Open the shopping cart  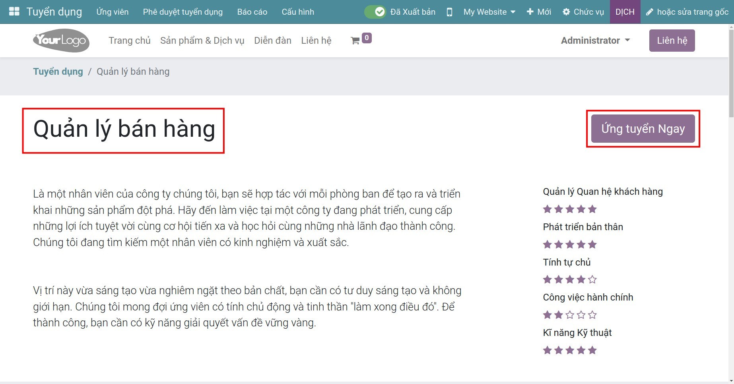click(x=355, y=40)
